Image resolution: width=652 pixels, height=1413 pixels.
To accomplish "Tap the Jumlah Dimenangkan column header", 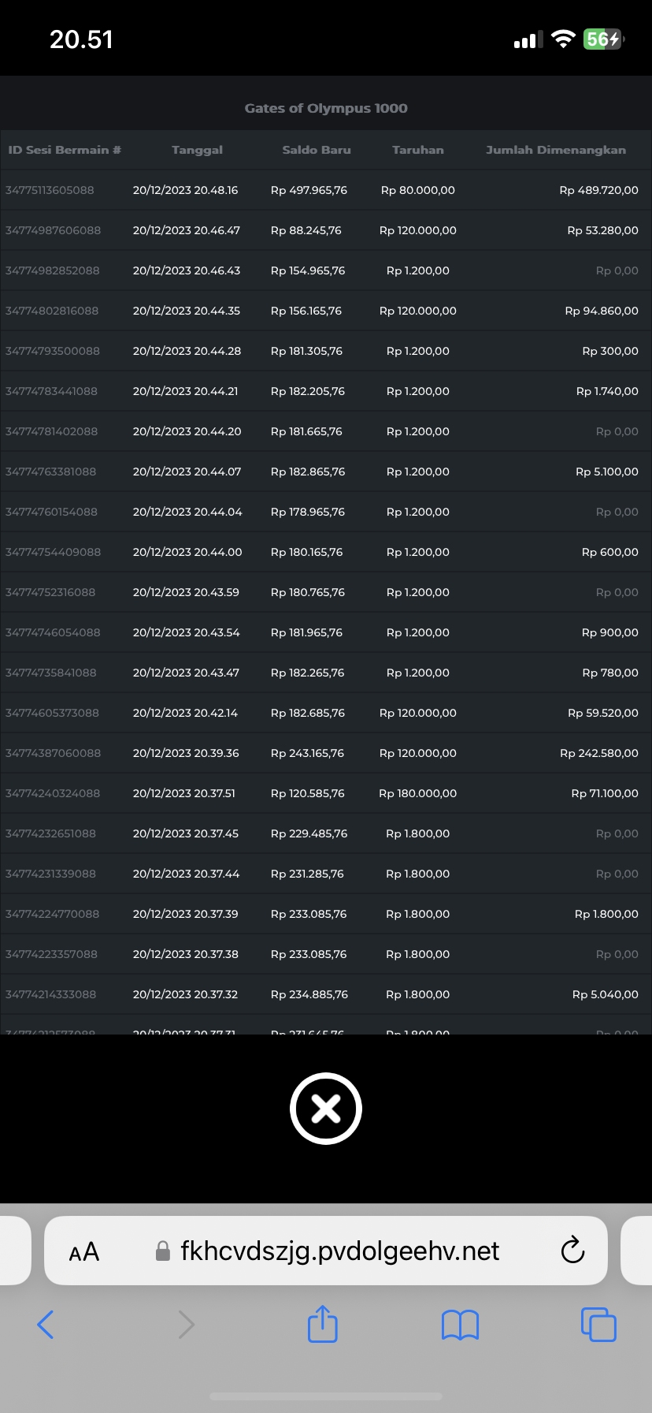I will point(556,150).
